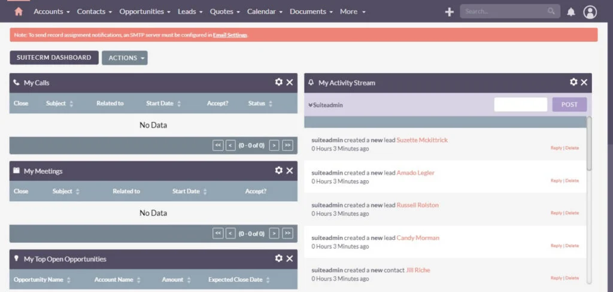Click the calendar icon in My Meetings header
613x292 pixels.
pos(16,171)
